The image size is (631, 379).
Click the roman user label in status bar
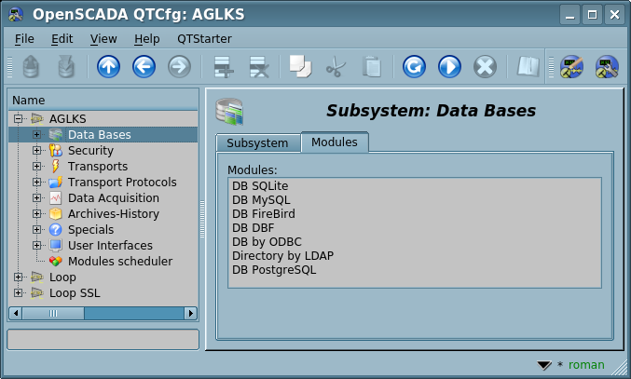[586, 365]
